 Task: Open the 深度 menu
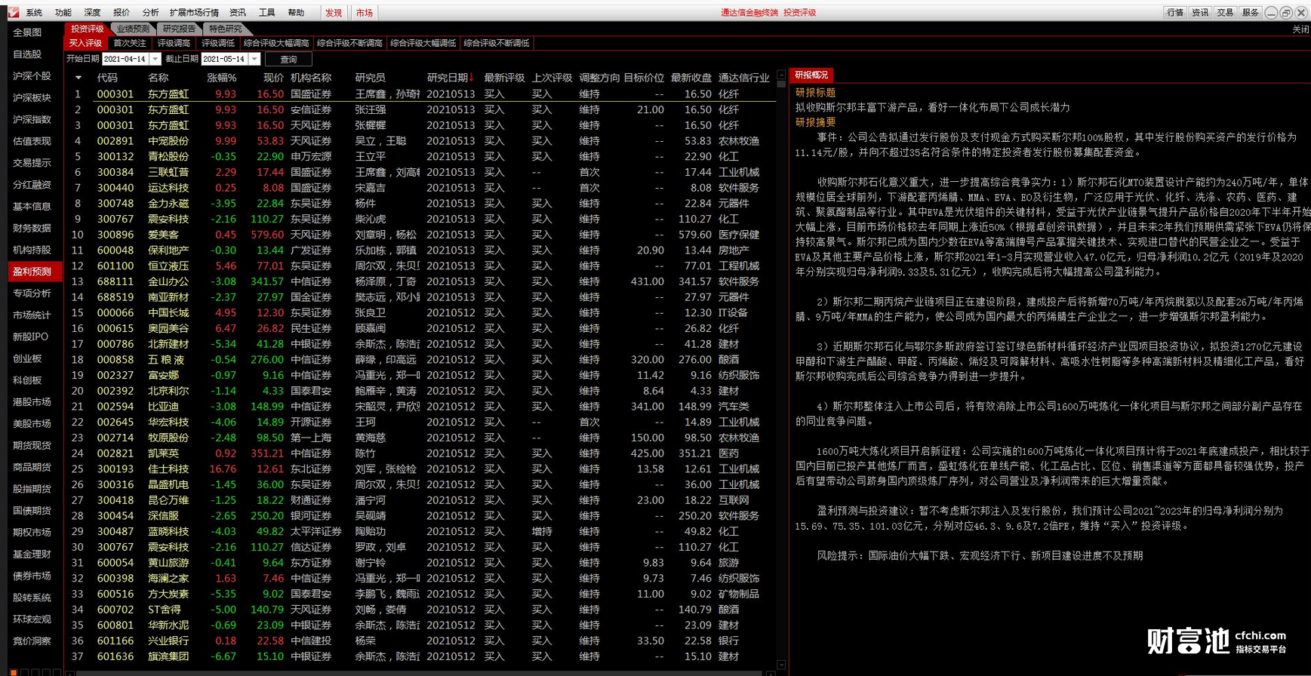pos(92,13)
